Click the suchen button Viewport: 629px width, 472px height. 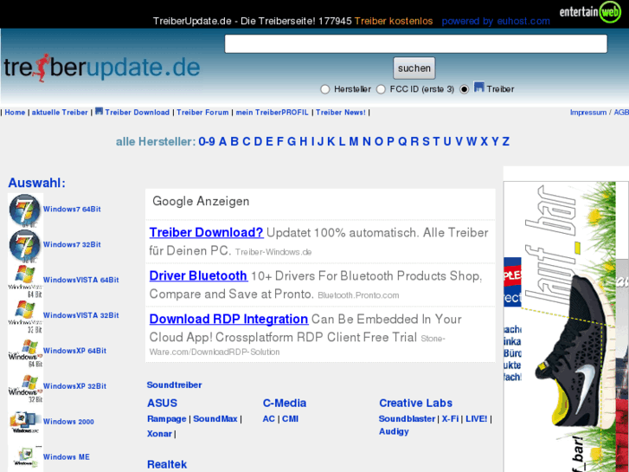pos(414,68)
